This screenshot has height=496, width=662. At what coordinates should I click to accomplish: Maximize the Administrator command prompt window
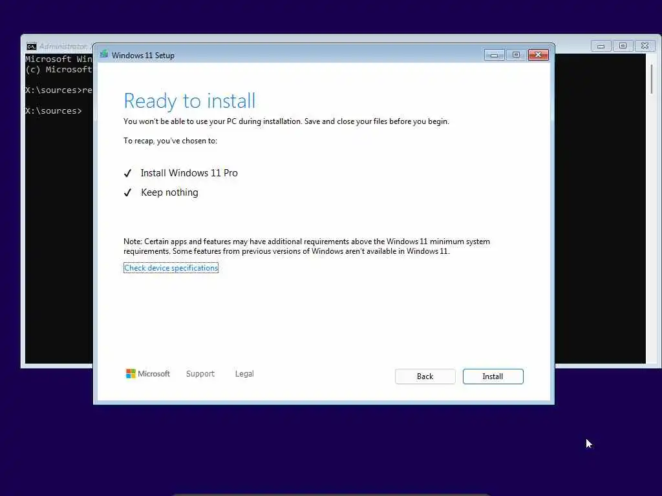click(x=623, y=46)
